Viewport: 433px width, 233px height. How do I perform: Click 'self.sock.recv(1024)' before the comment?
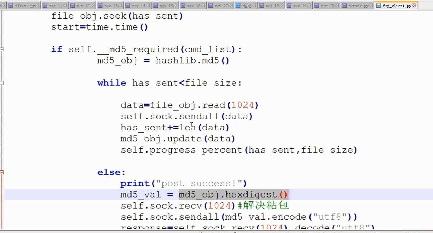click(178, 206)
